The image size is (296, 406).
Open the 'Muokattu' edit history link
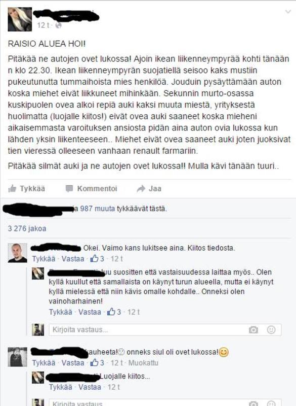143,363
